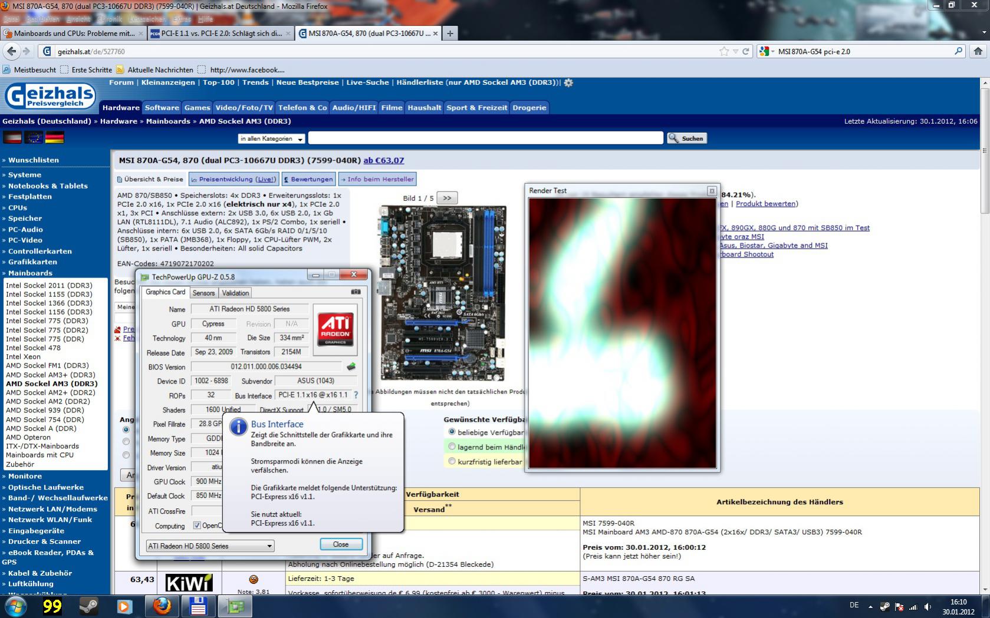Open the ATI Radeon HD 5800 Series dropdown

click(x=210, y=546)
